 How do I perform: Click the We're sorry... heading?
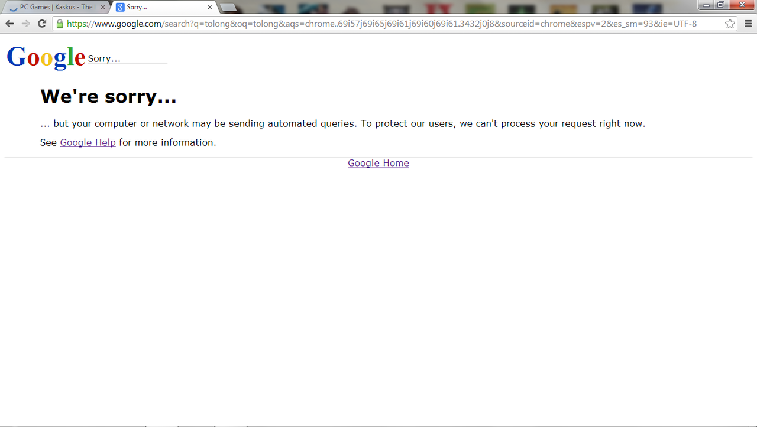point(108,96)
